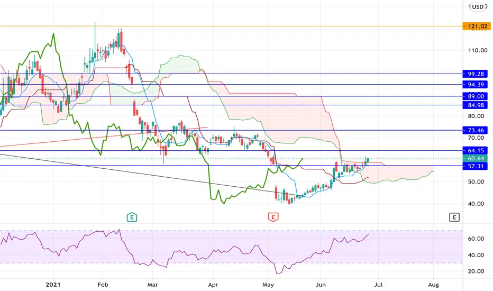Click the red earnings E marker

[273, 217]
